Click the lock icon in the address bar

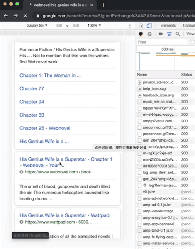38,16
